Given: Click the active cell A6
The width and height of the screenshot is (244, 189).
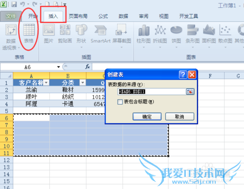Looking at the screenshot, I should pos(32,118).
